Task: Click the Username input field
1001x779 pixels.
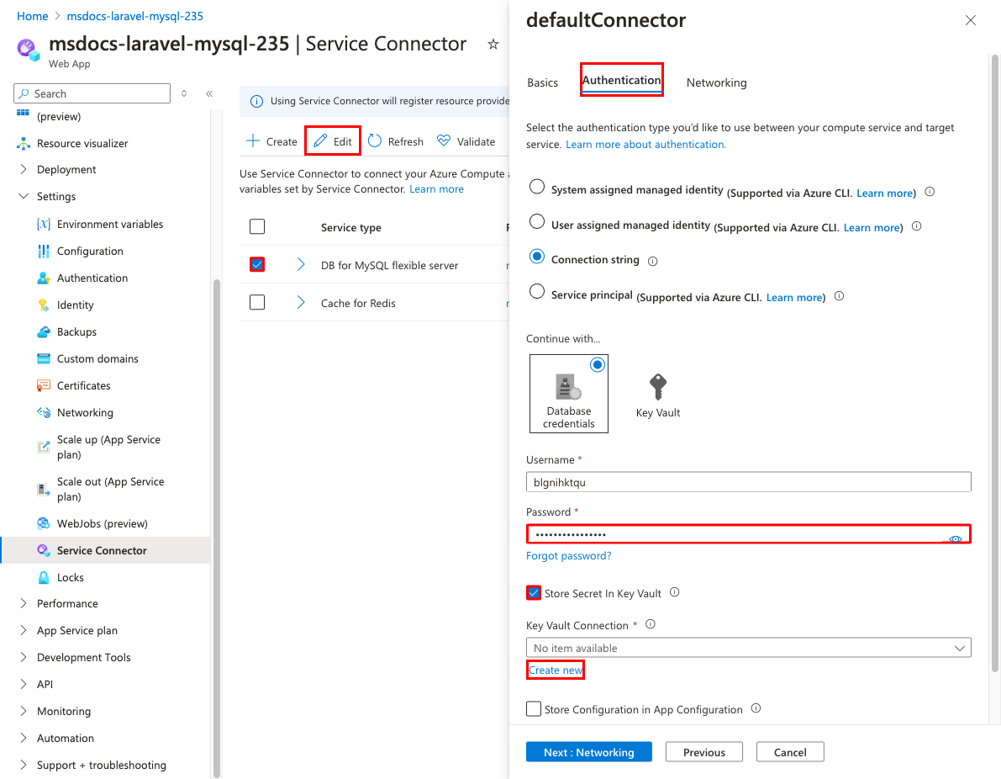Action: click(x=748, y=482)
